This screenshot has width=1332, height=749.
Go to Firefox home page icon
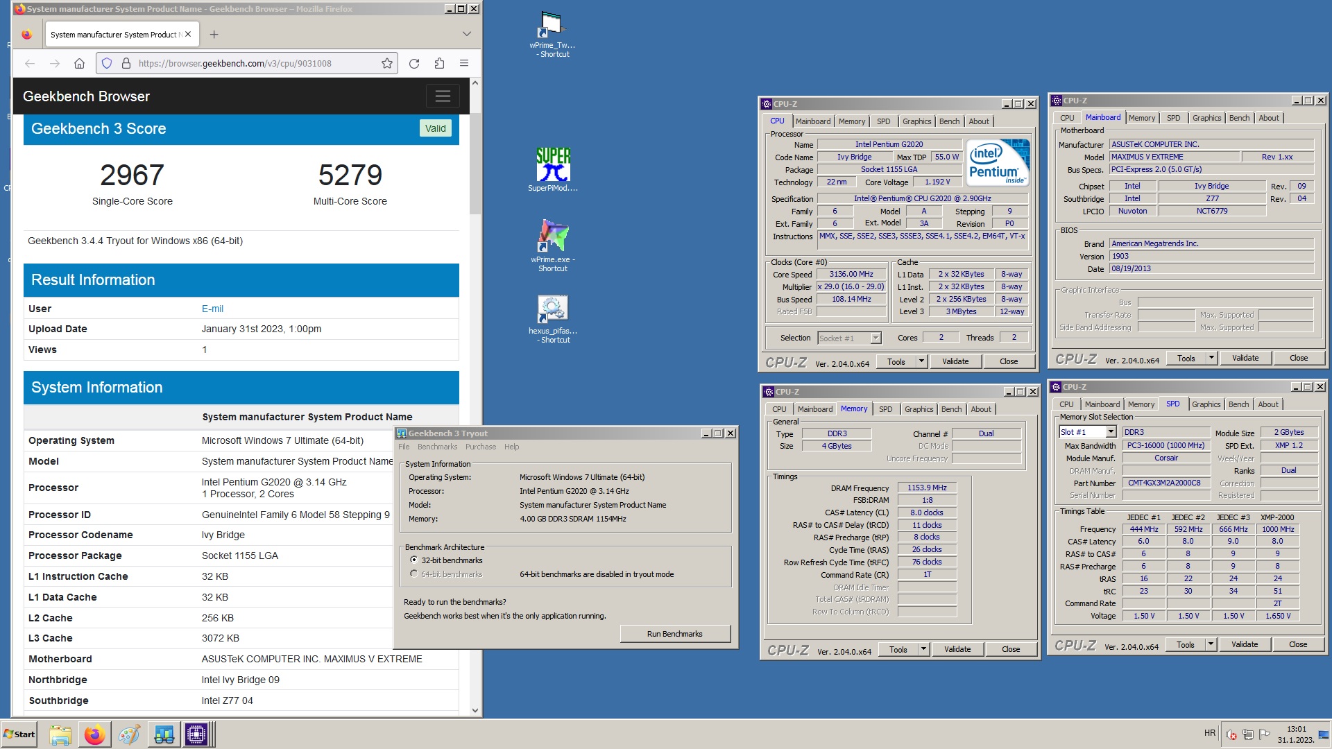(79, 63)
